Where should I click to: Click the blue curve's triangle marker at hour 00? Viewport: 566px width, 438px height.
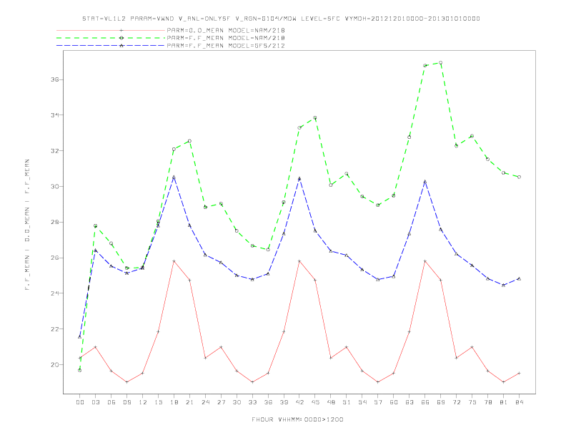click(80, 337)
